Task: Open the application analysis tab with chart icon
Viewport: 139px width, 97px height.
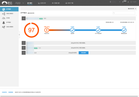Action: [x=42, y=3]
